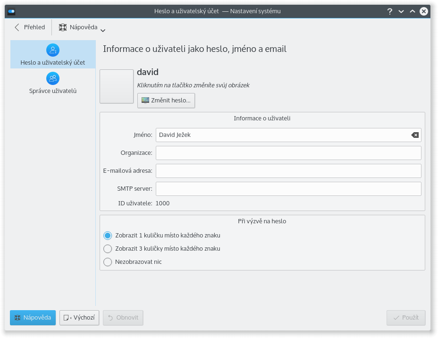Viewport: 438px width, 338px height.
Task: Select Zobrazit 3 kuličky místo každého znaku
Action: [108, 249]
